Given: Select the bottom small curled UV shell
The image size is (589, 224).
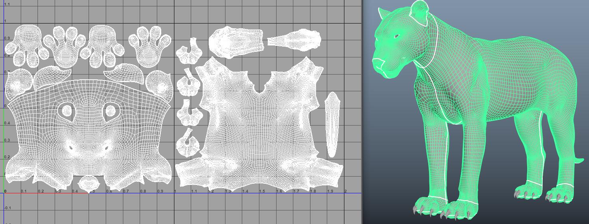Looking at the screenshot, I should (189, 143).
